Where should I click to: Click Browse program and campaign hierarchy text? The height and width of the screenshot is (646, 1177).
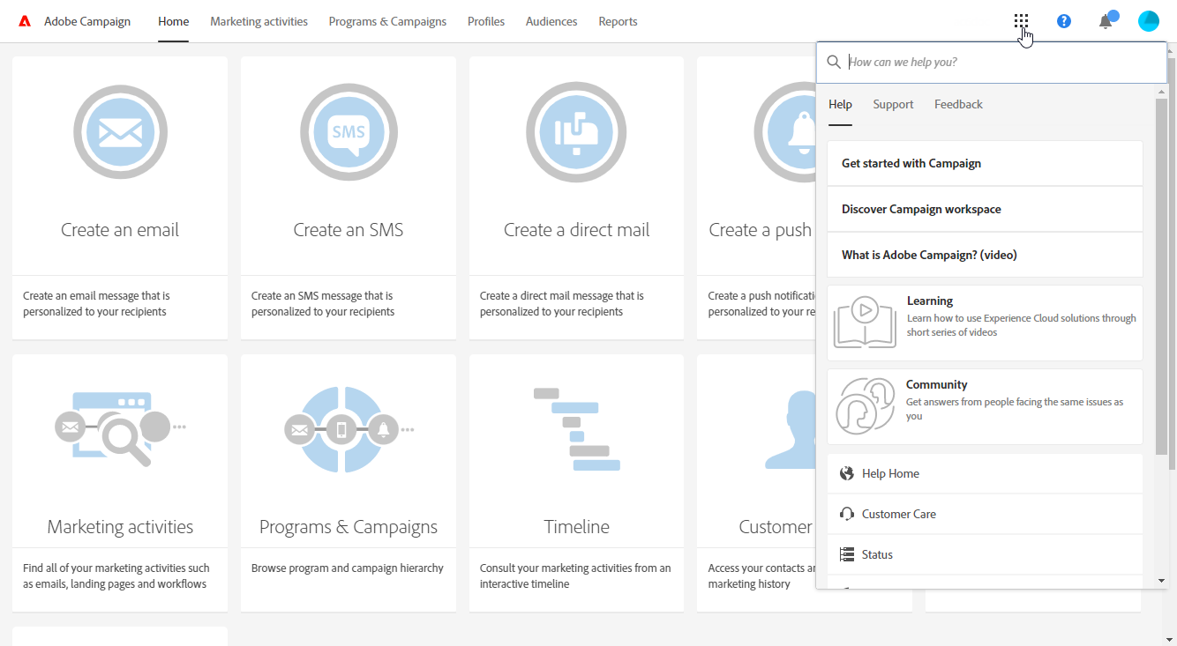(x=348, y=568)
